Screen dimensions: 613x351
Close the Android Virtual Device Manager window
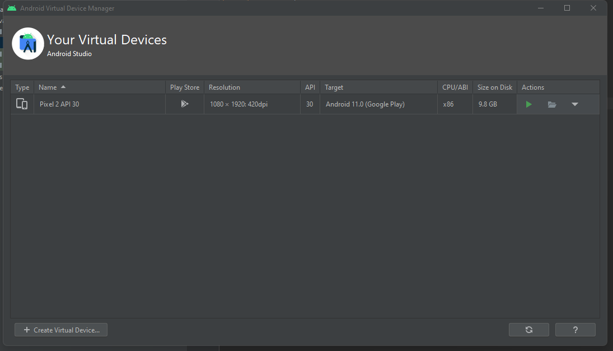coord(593,8)
